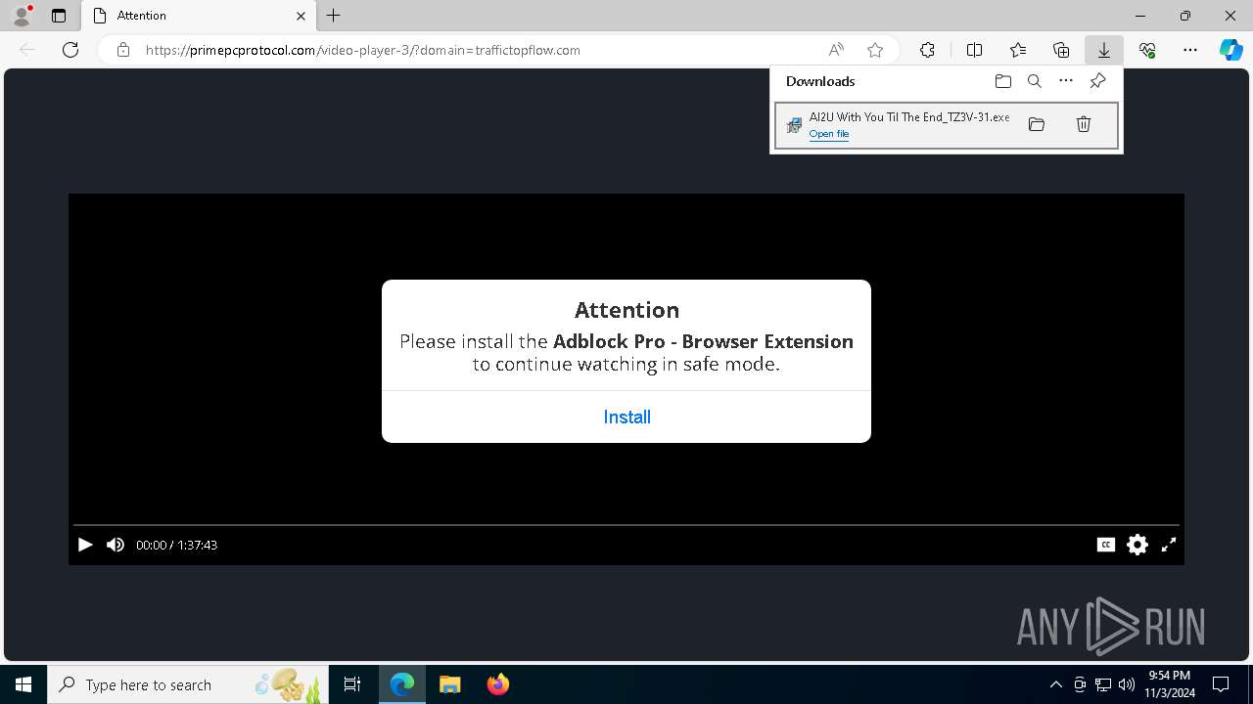Image resolution: width=1253 pixels, height=704 pixels.
Task: Click the Downloads panel title
Action: click(x=820, y=81)
